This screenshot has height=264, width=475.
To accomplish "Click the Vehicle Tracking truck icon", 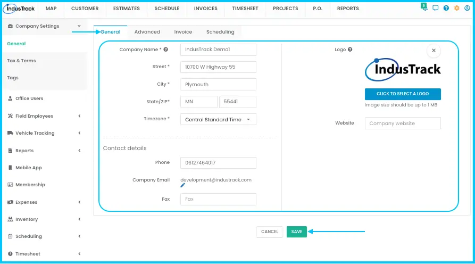I will pos(10,133).
